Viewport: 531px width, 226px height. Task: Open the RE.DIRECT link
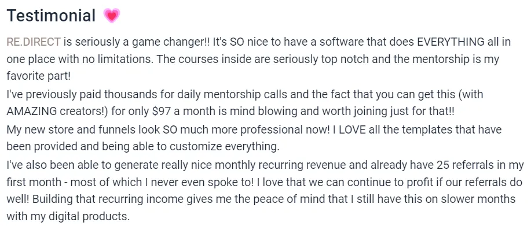coord(34,42)
